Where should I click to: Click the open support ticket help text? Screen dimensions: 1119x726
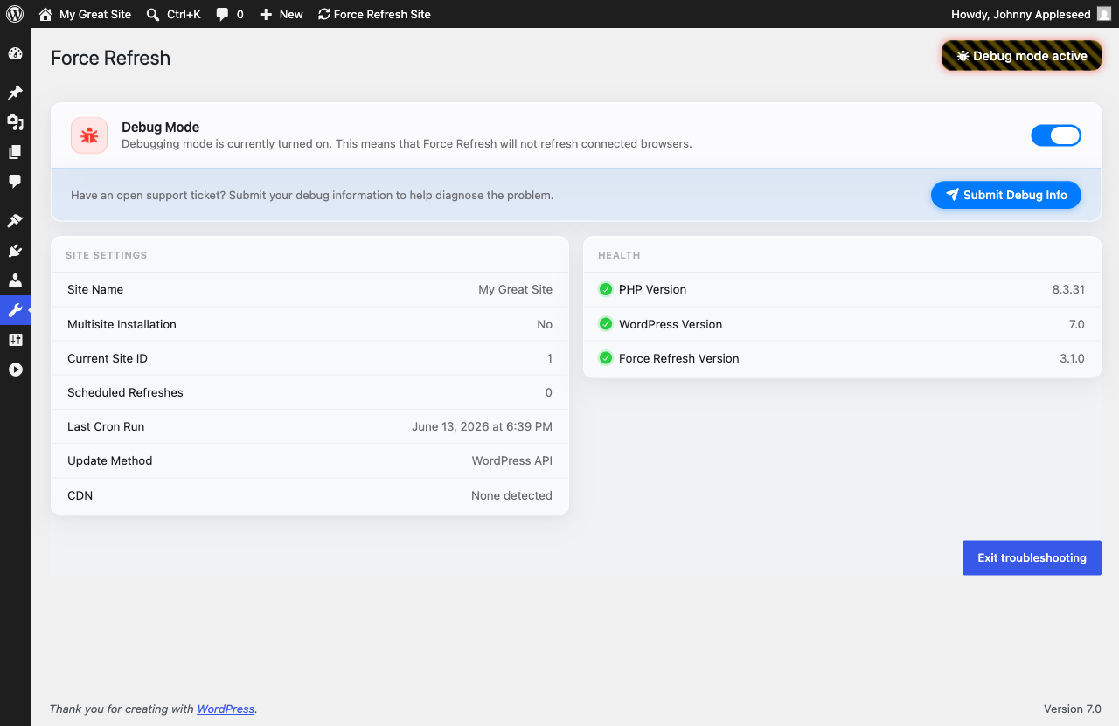[x=312, y=195]
